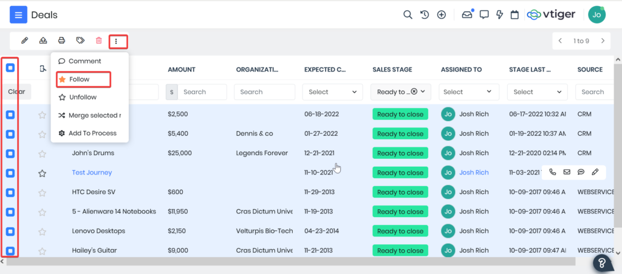Click the pencil edit icon in toolbar
Screen dimensions: 622x274
[25, 41]
